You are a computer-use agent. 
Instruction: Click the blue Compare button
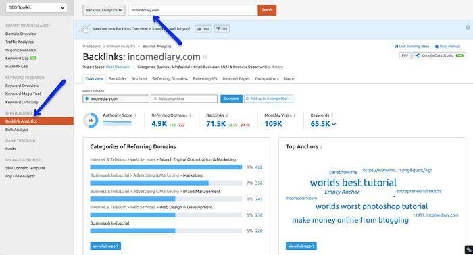231,98
